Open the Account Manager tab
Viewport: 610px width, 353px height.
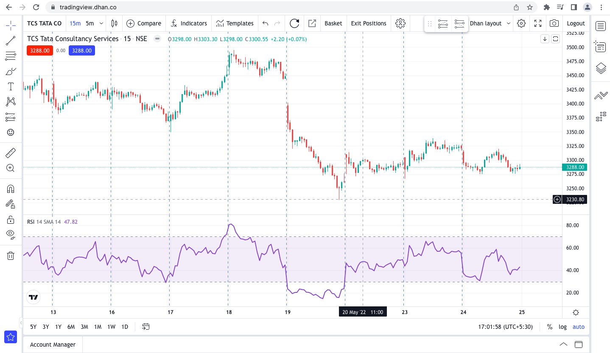(x=53, y=345)
